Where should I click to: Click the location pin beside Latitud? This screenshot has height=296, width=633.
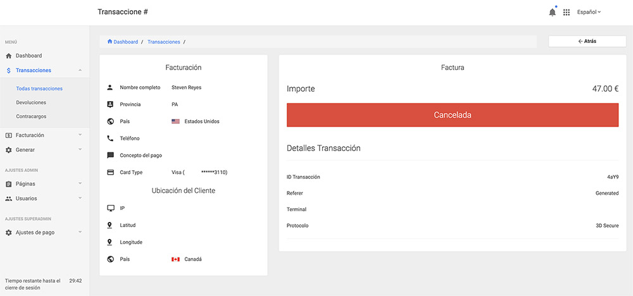(x=110, y=225)
